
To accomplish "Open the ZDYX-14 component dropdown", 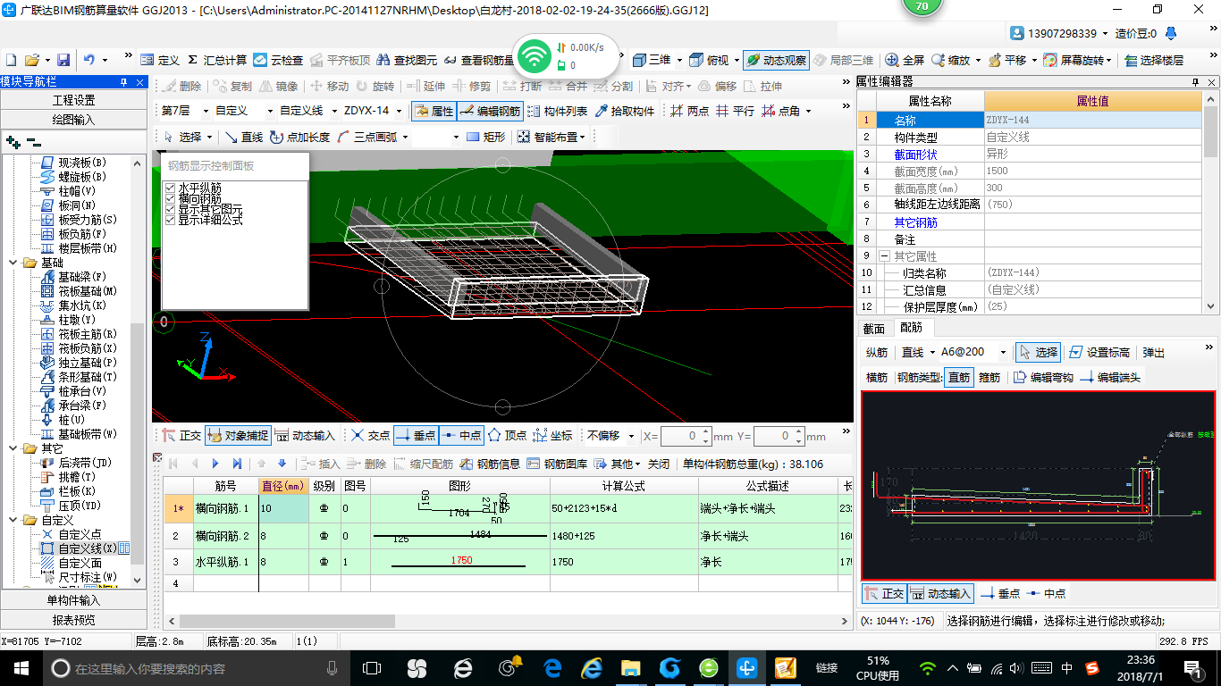I will [x=399, y=111].
